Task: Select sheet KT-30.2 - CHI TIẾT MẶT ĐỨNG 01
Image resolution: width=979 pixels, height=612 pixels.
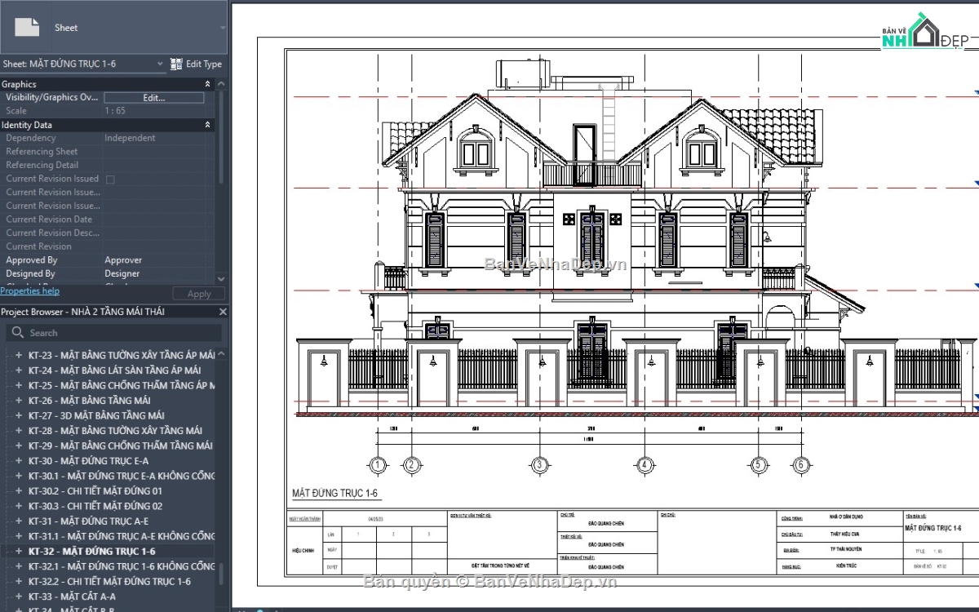Action: (x=95, y=491)
